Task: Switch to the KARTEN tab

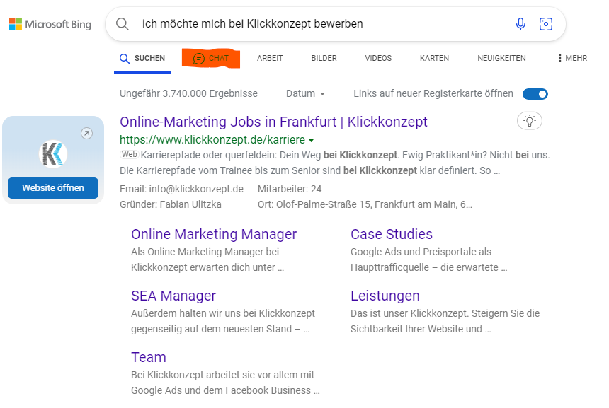Action: 434,58
